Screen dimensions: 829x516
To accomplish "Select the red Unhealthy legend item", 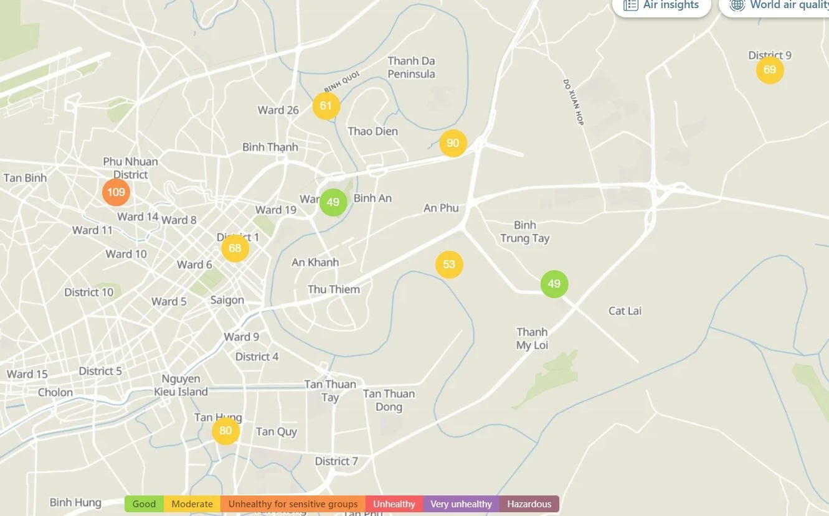I will [394, 504].
